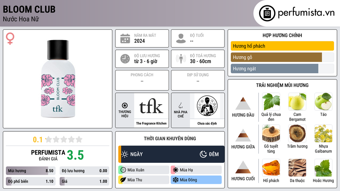Click the Cam Bergamot note image
Screen dimensions: 340x191
297,101
